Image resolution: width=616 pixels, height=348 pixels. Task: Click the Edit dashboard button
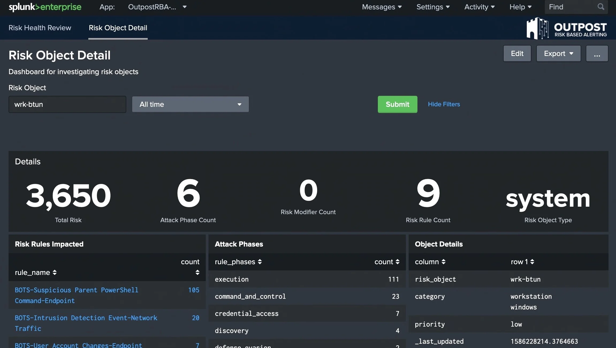point(517,54)
